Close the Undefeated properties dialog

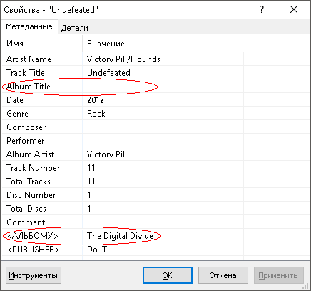tap(294, 9)
